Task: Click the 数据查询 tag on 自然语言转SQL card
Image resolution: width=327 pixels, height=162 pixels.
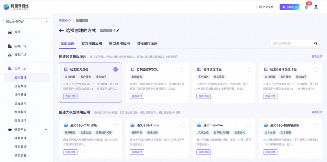Action: pos(137,77)
